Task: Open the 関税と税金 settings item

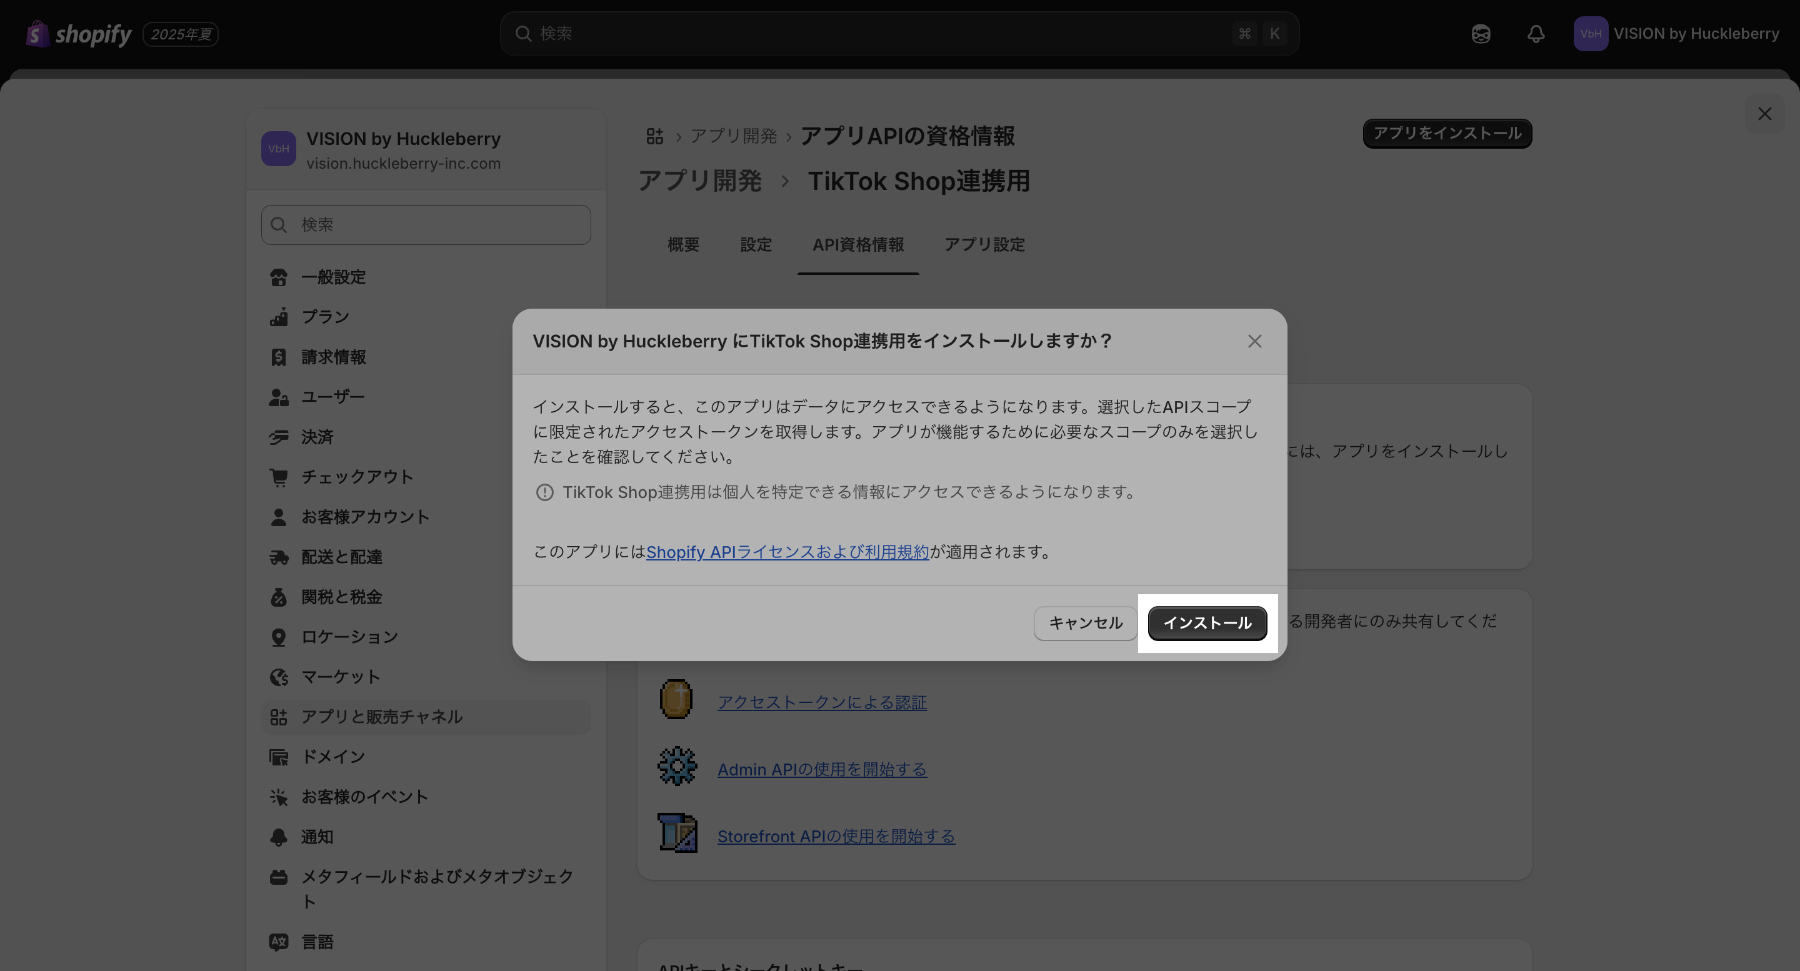Action: click(x=426, y=597)
